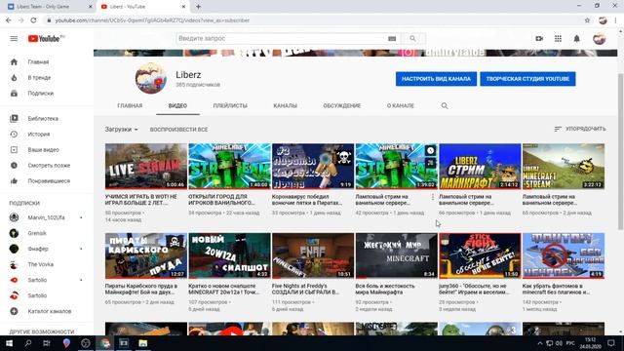Open a new browser tab
624x351 pixels.
198,7
